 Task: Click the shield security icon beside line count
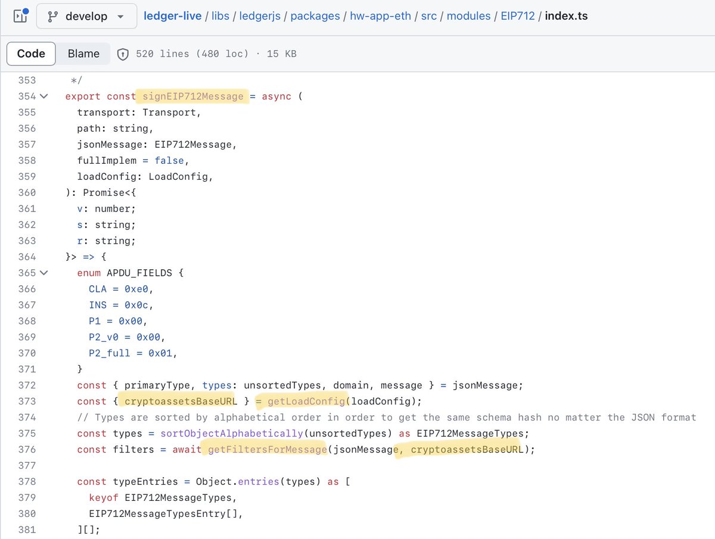pyautogui.click(x=123, y=54)
